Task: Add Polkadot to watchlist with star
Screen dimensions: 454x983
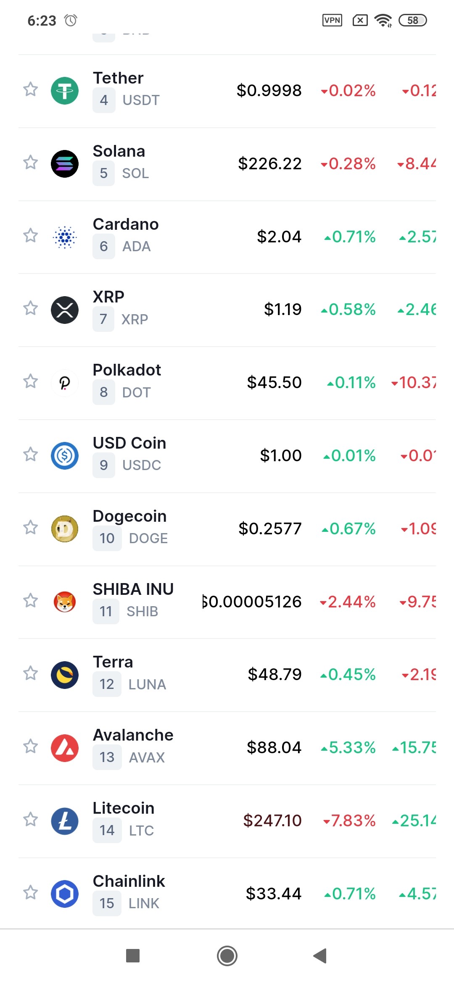Action: pyautogui.click(x=30, y=381)
